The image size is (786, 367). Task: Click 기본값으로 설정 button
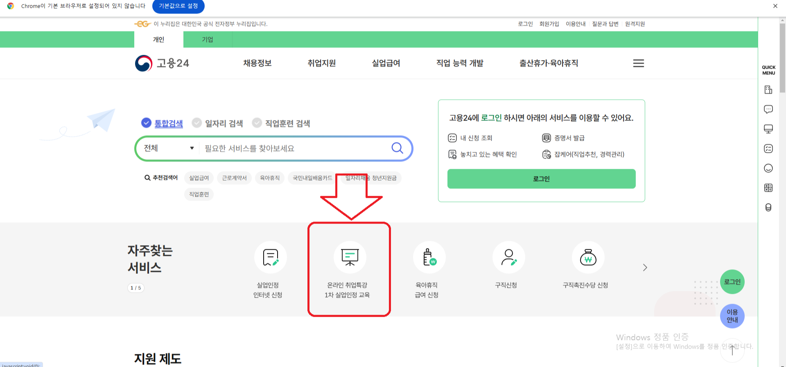178,6
